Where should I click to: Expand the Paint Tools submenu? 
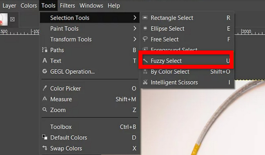click(89, 29)
